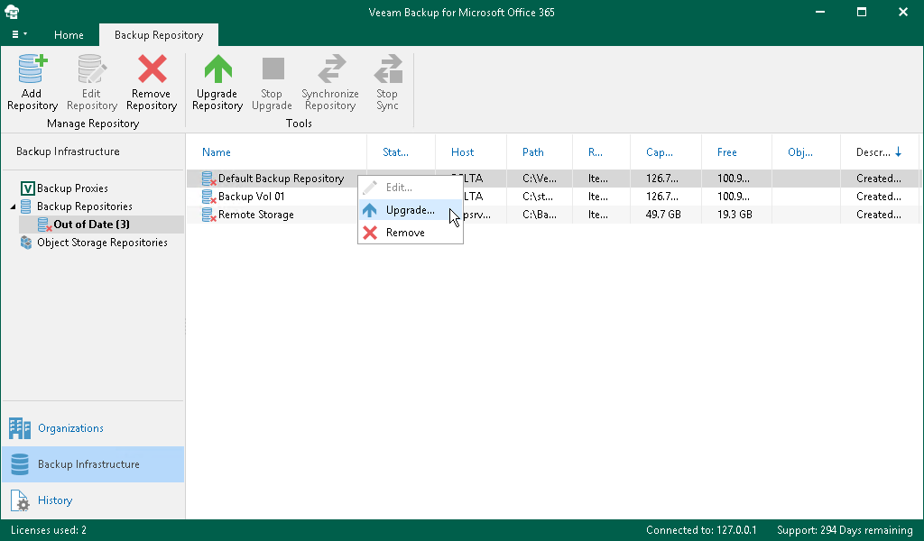924x541 pixels.
Task: Sort by the Status column header
Action: (395, 151)
